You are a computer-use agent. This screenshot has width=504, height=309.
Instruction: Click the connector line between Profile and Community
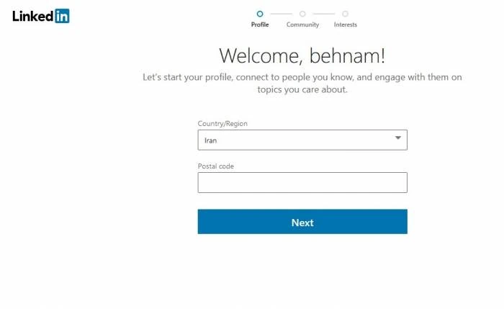tap(282, 14)
